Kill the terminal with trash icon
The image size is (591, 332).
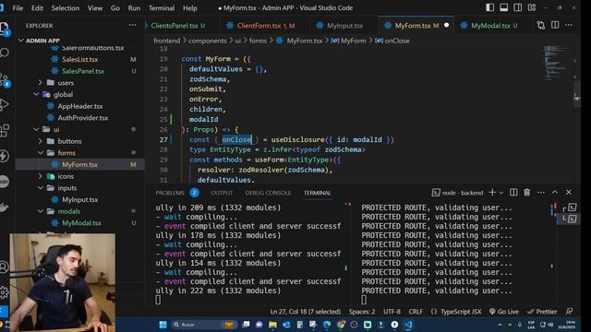click(x=527, y=193)
